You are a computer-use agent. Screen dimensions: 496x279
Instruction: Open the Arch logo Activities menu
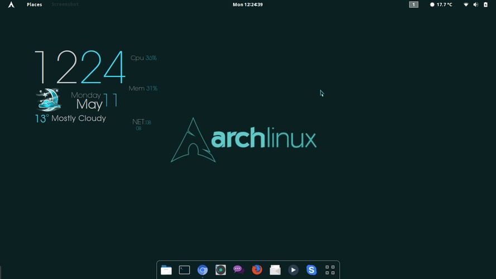pos(11,4)
